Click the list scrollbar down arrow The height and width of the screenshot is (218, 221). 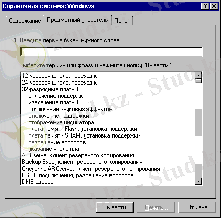(x=198, y=181)
